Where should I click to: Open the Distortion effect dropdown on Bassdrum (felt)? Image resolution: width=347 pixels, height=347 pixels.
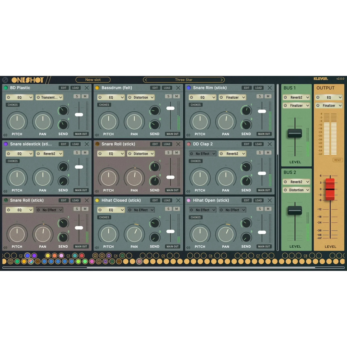pos(141,97)
